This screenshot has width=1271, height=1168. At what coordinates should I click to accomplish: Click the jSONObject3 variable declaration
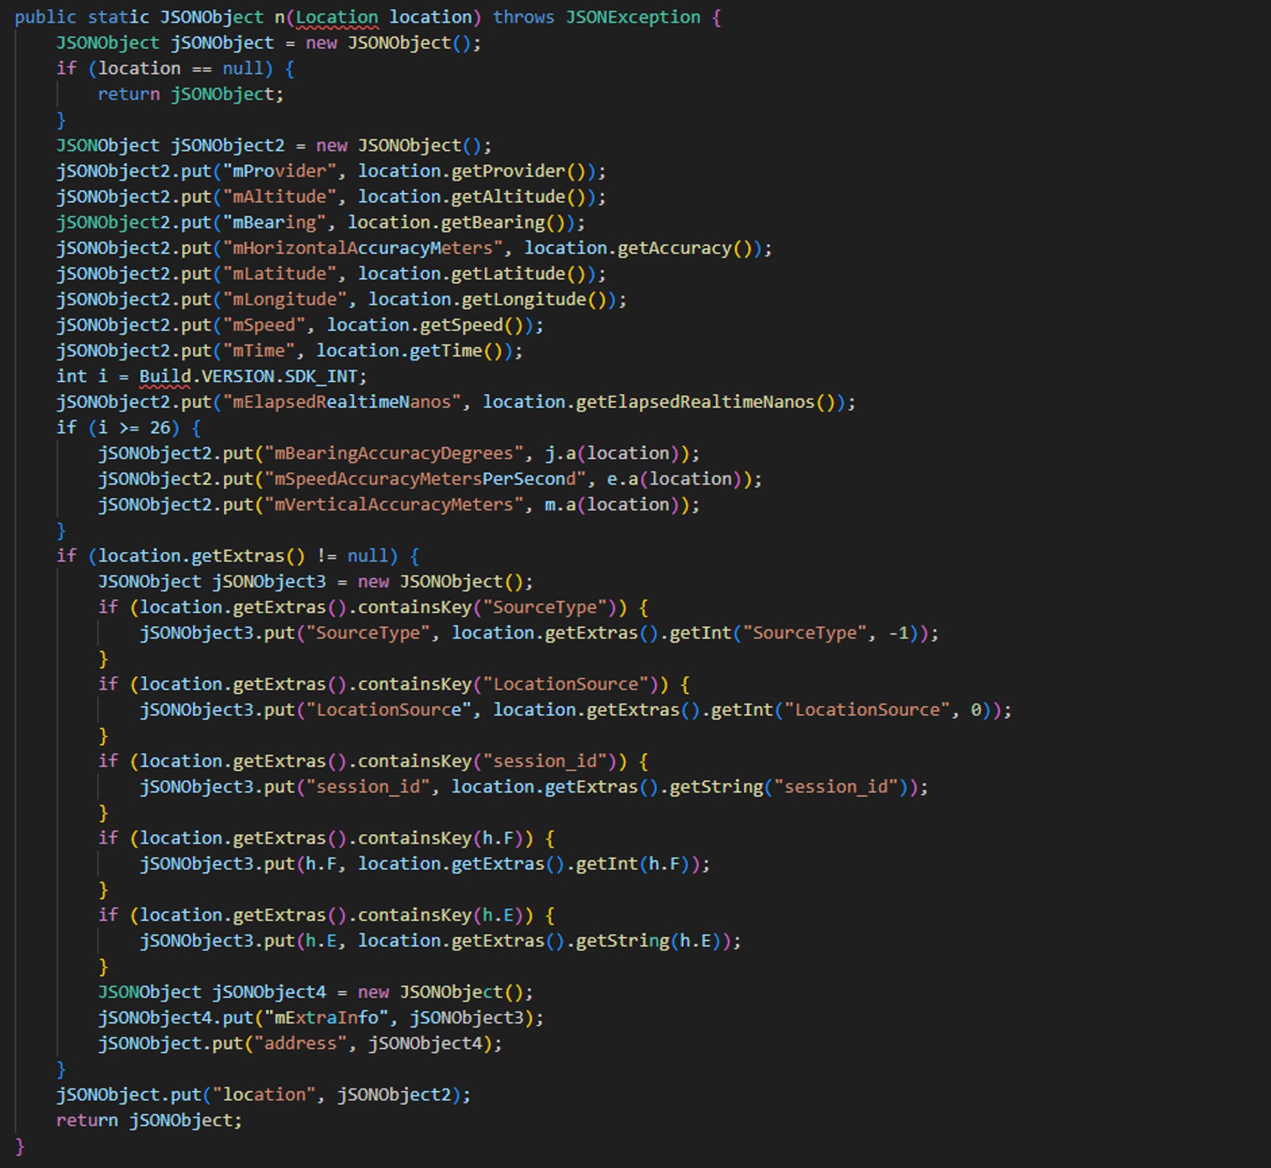tap(269, 582)
